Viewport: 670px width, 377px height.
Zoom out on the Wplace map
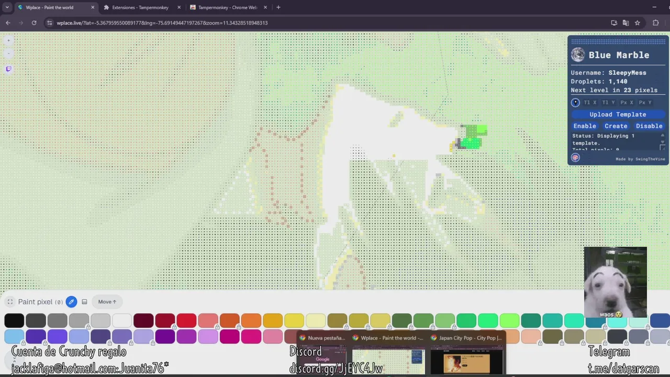8,53
